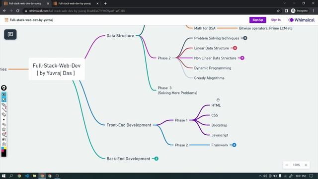Viewport: 318px width, 179px height.
Task: Toggle the eye icon in the annotation toolbar
Action: (x=4, y=94)
